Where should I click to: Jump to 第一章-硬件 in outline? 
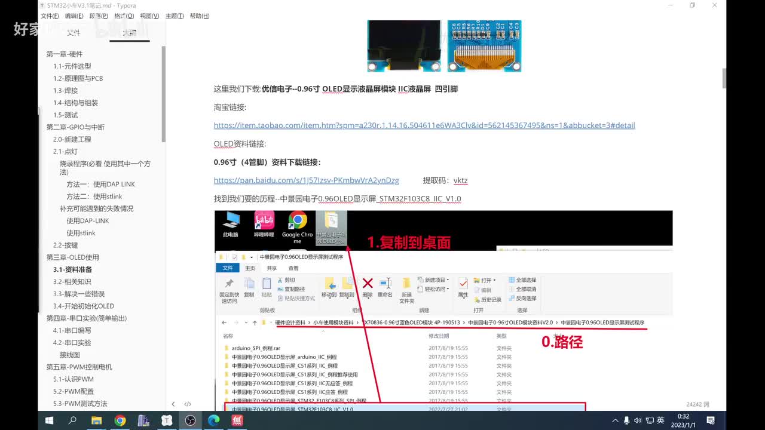[65, 54]
